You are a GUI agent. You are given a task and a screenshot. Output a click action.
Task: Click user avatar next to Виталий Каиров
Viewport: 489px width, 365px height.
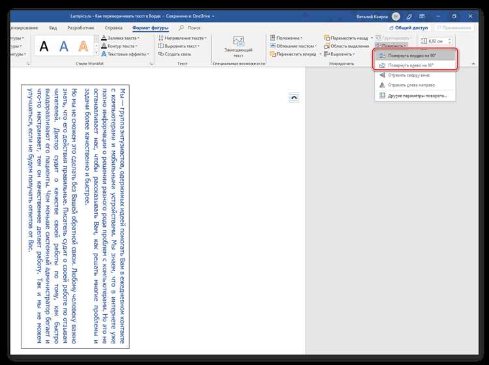[396, 16]
